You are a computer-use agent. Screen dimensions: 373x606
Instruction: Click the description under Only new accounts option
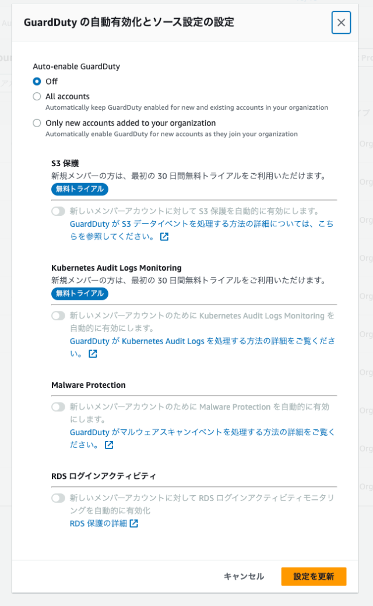tap(171, 134)
